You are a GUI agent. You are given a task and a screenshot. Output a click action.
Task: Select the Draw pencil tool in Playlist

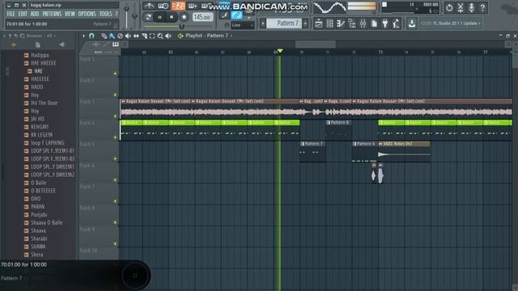[x=104, y=36]
